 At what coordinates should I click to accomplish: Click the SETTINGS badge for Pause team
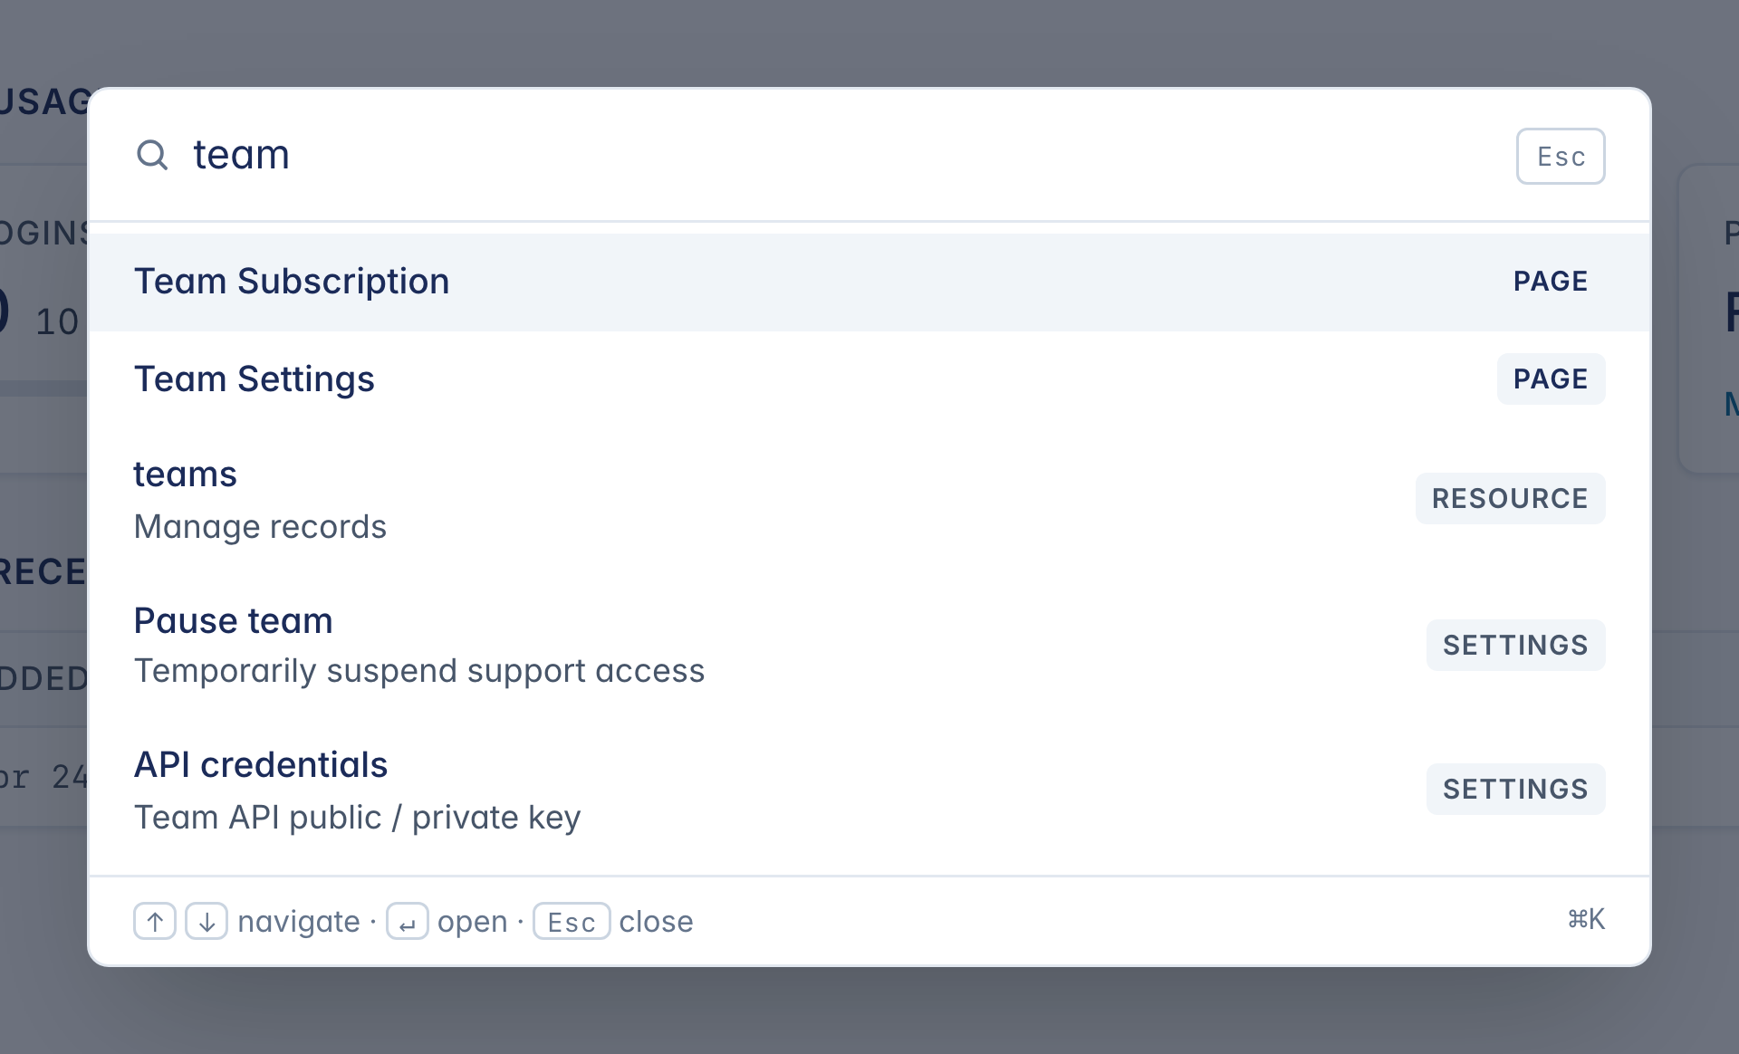point(1515,646)
